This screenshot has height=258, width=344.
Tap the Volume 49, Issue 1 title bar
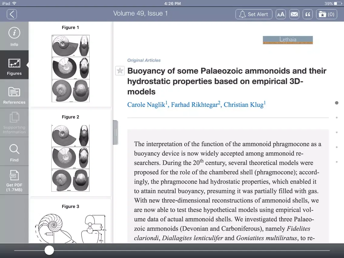(141, 13)
